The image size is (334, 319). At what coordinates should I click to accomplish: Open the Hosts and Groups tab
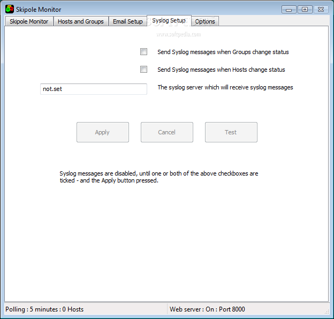(x=81, y=21)
